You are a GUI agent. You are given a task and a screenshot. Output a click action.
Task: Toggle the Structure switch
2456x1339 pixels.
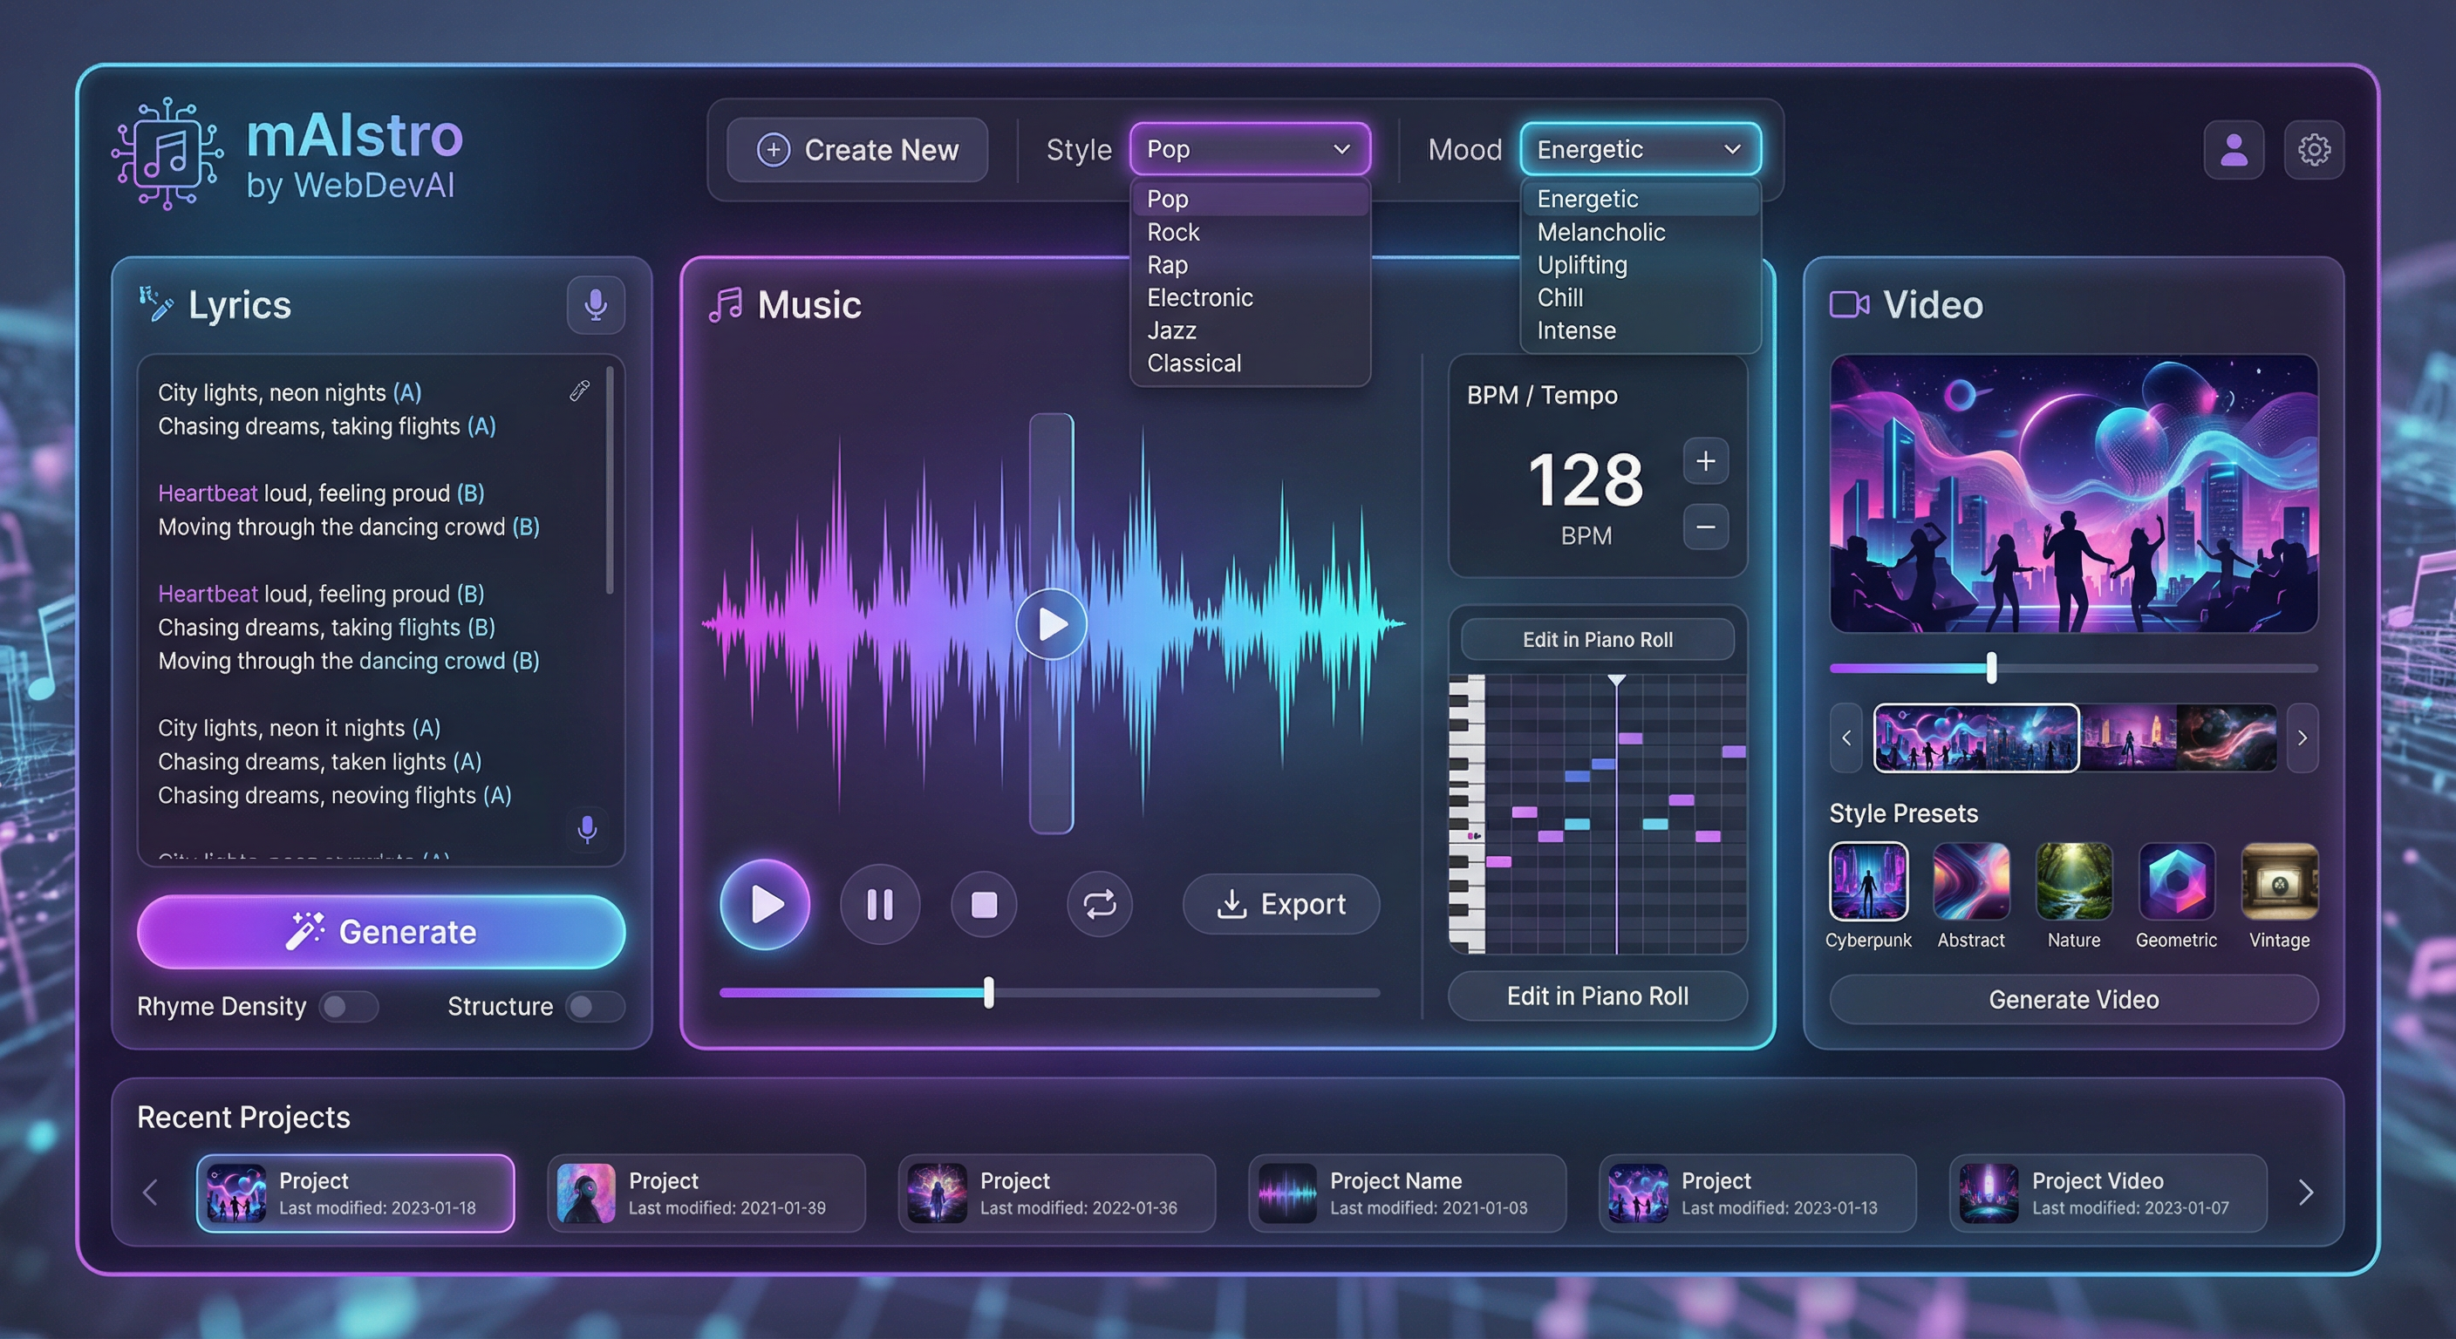point(596,1006)
